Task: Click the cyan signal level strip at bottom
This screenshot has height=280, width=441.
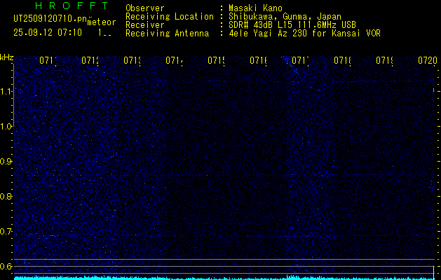Action: coord(224,278)
